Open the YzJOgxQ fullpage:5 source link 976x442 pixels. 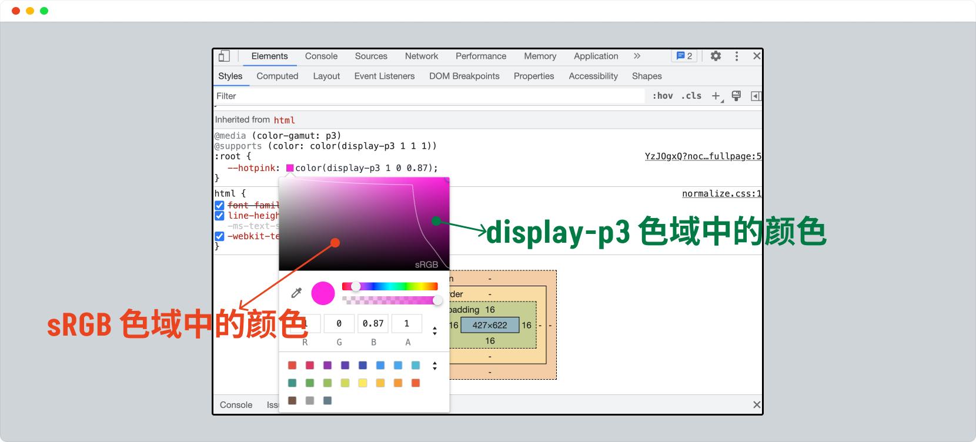tap(703, 156)
